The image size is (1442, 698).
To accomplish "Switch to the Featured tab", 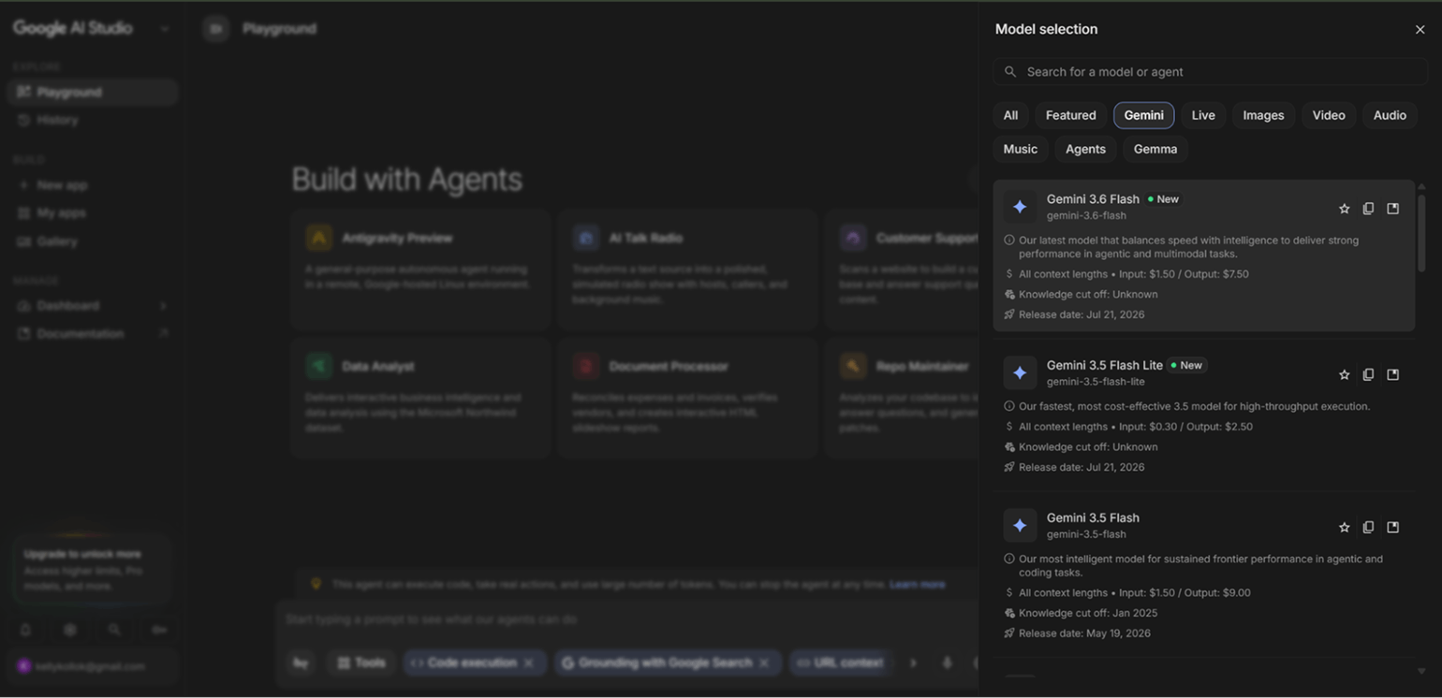I will pos(1070,115).
